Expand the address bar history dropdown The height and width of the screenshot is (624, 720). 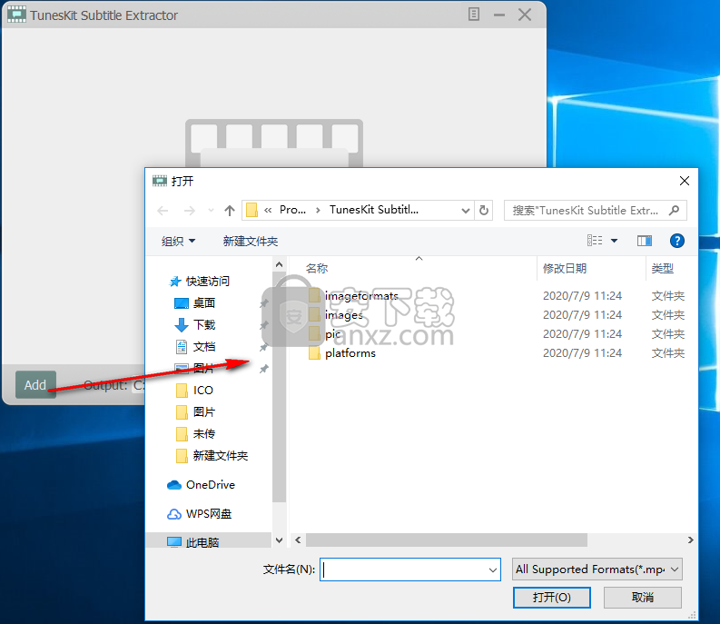pos(466,211)
